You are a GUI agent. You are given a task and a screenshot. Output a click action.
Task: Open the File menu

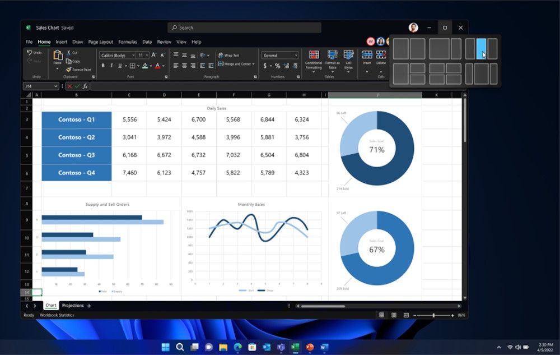tap(29, 42)
